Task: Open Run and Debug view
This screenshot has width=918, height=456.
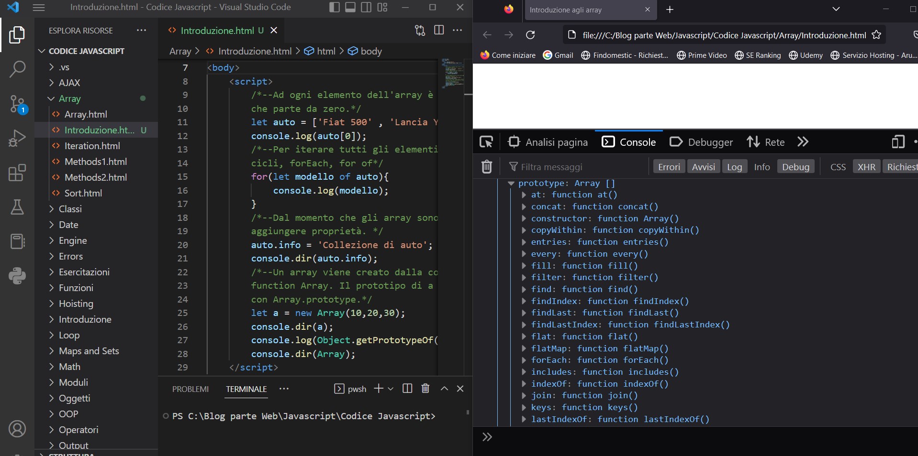Action: click(x=17, y=138)
